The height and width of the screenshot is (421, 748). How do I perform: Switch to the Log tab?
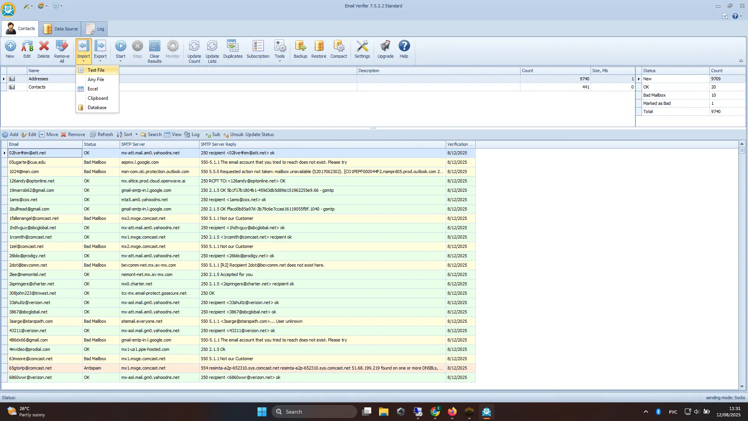[x=95, y=29]
